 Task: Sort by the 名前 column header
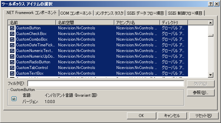tap(32, 23)
